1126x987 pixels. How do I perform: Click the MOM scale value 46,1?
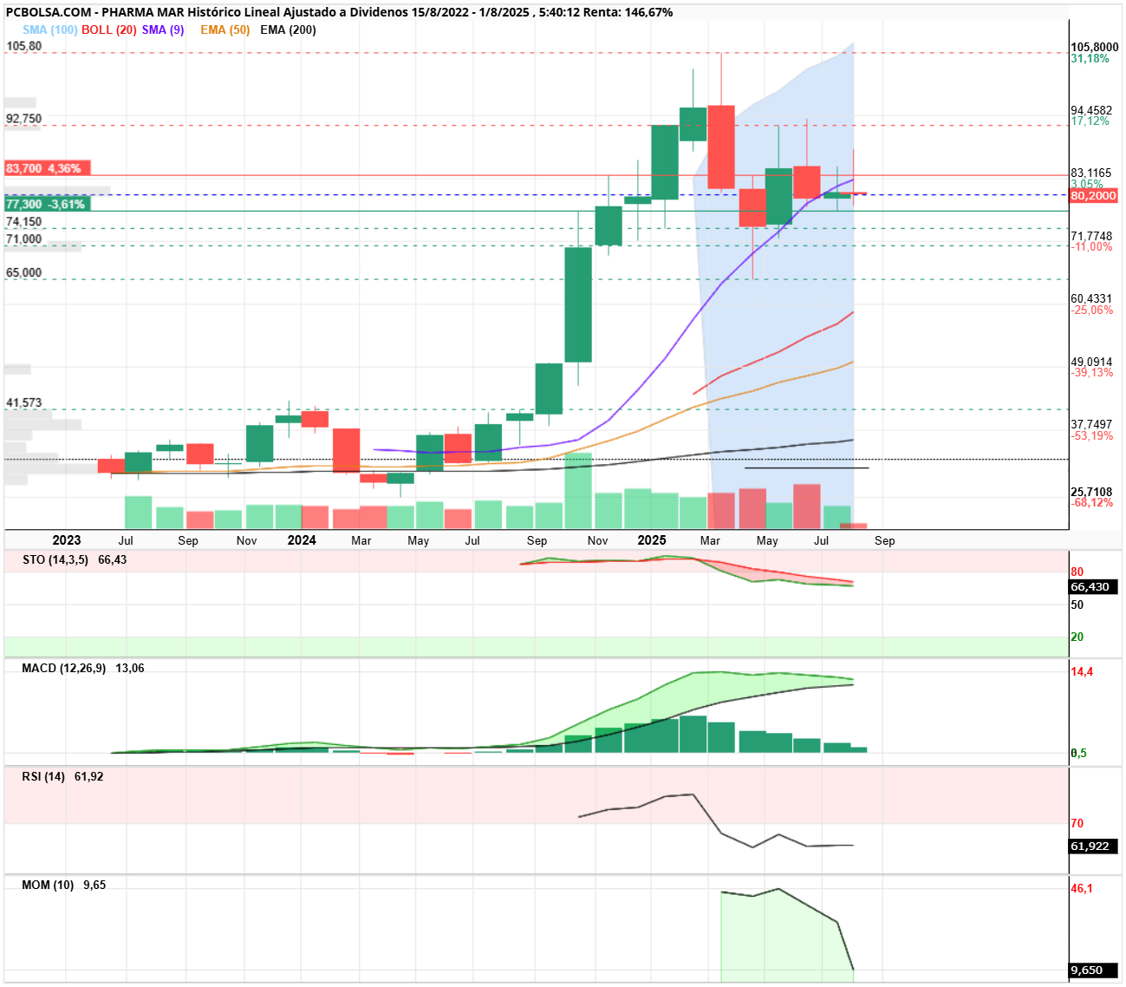1082,888
